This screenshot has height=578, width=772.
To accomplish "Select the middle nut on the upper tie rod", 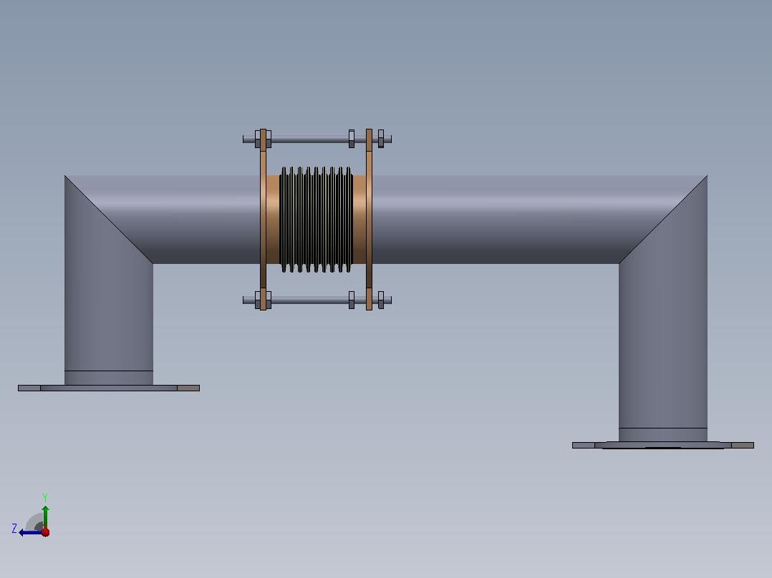I will 352,139.
